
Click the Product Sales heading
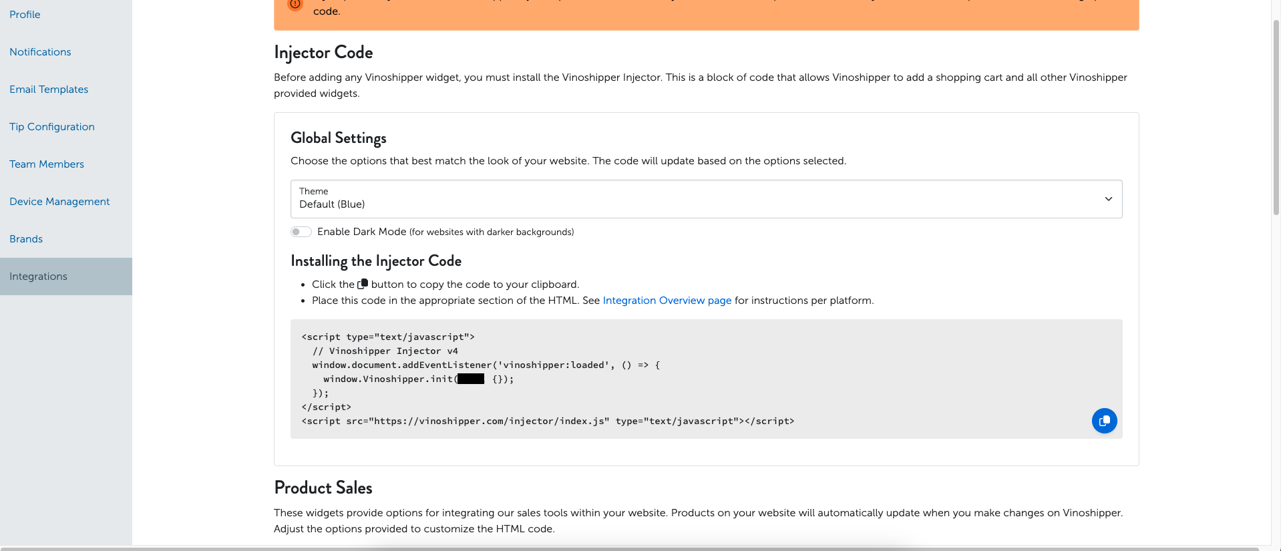pyautogui.click(x=323, y=488)
